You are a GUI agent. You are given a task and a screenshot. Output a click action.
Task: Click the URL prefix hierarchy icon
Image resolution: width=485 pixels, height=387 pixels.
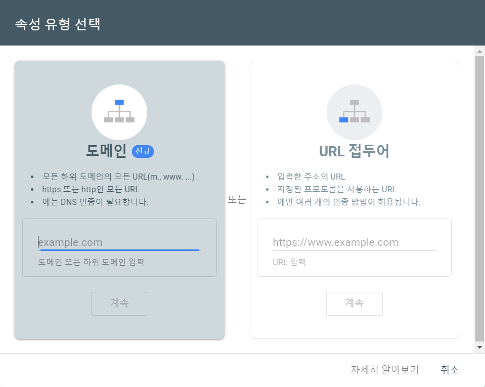(355, 112)
